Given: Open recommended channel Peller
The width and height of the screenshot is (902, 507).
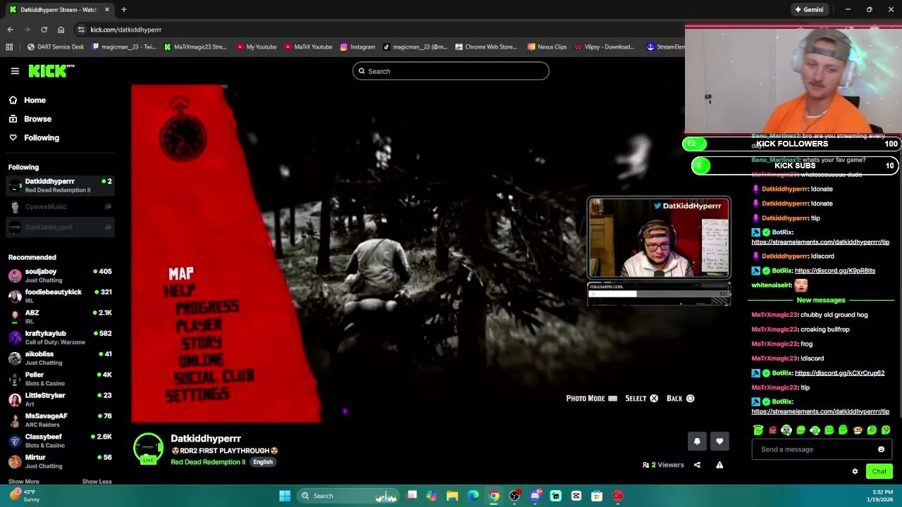Looking at the screenshot, I should (x=60, y=379).
